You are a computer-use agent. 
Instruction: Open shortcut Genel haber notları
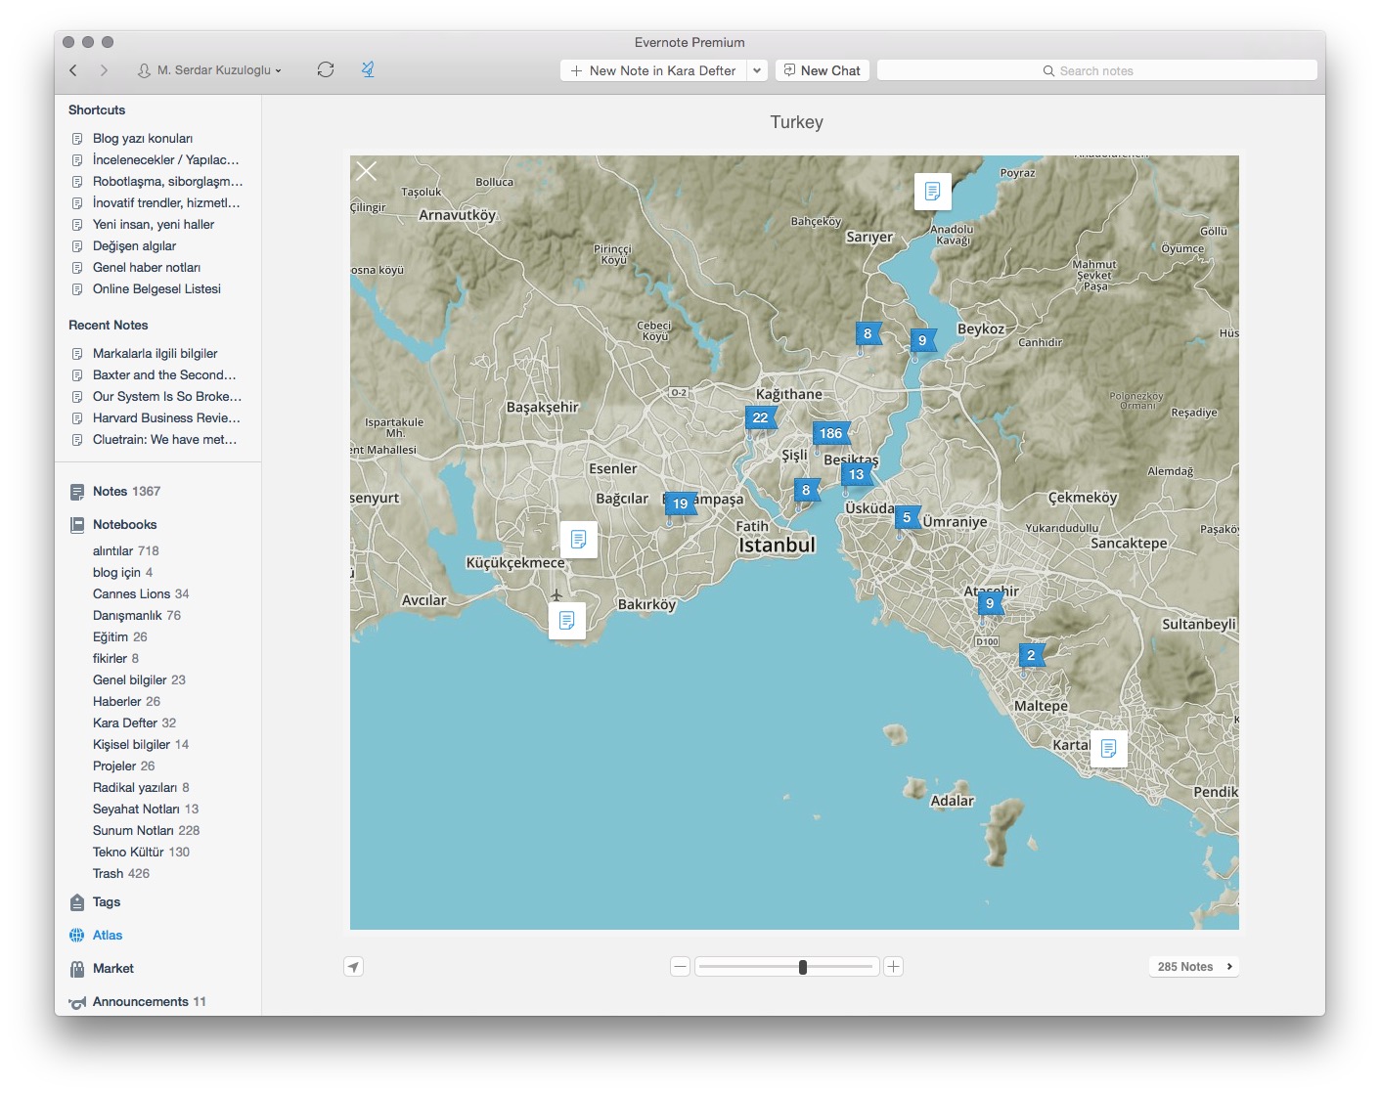click(147, 268)
